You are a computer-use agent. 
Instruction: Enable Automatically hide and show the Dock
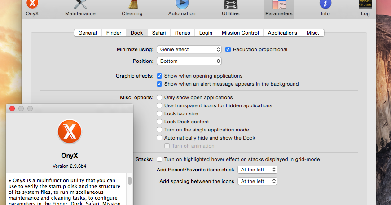point(159,138)
